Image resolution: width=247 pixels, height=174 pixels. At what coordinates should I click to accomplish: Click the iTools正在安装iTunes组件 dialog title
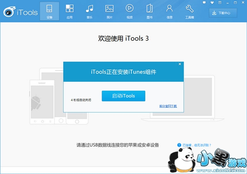[123, 72]
